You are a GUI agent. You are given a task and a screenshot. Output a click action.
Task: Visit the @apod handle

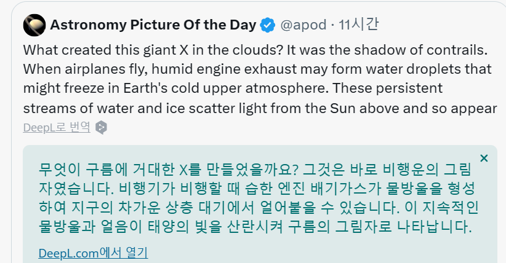(303, 25)
